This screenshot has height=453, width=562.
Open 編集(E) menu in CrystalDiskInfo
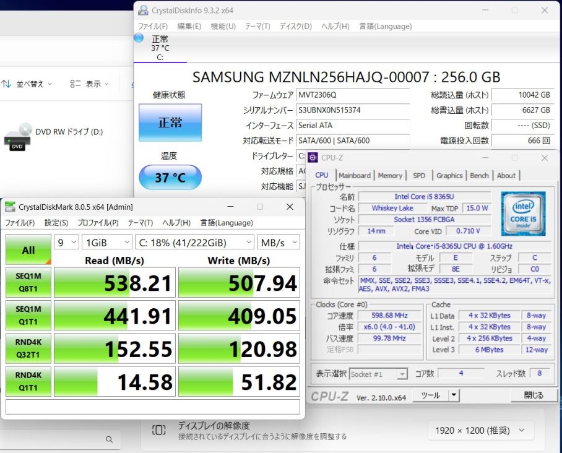189,26
